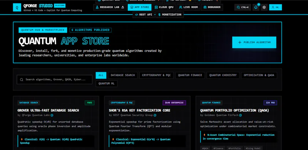Click the QFORGE STUDIO brand title
Viewport: 308px width, 150px height.
(x=38, y=6)
